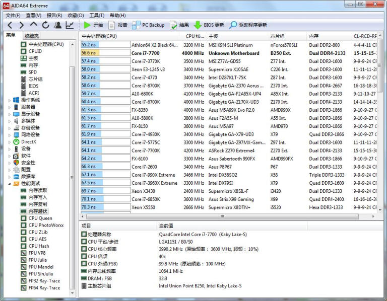The height and width of the screenshot is (301, 387).
Task: Open the line graph toolbar icon
Action: click(70, 25)
